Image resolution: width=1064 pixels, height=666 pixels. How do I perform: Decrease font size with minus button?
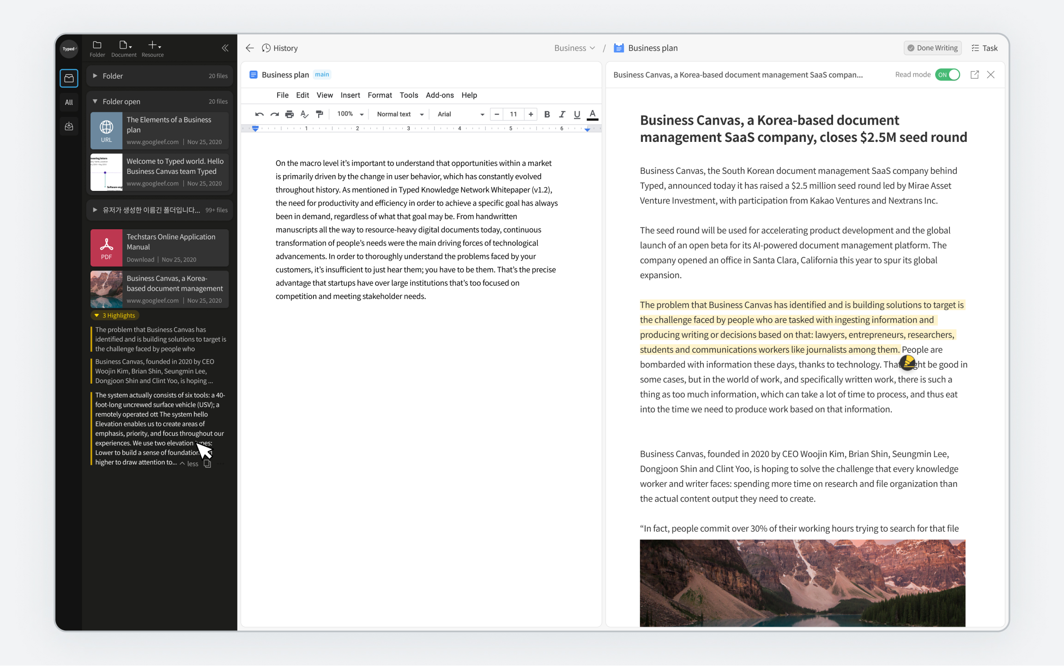coord(497,114)
